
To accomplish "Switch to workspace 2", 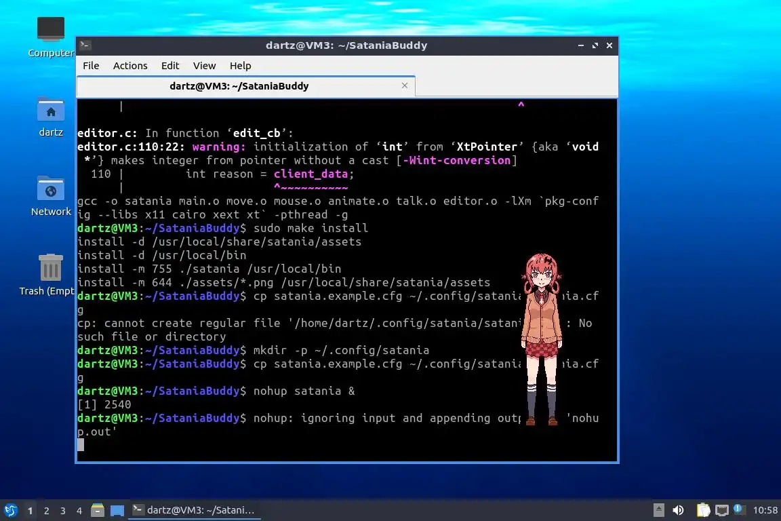I will coord(47,511).
